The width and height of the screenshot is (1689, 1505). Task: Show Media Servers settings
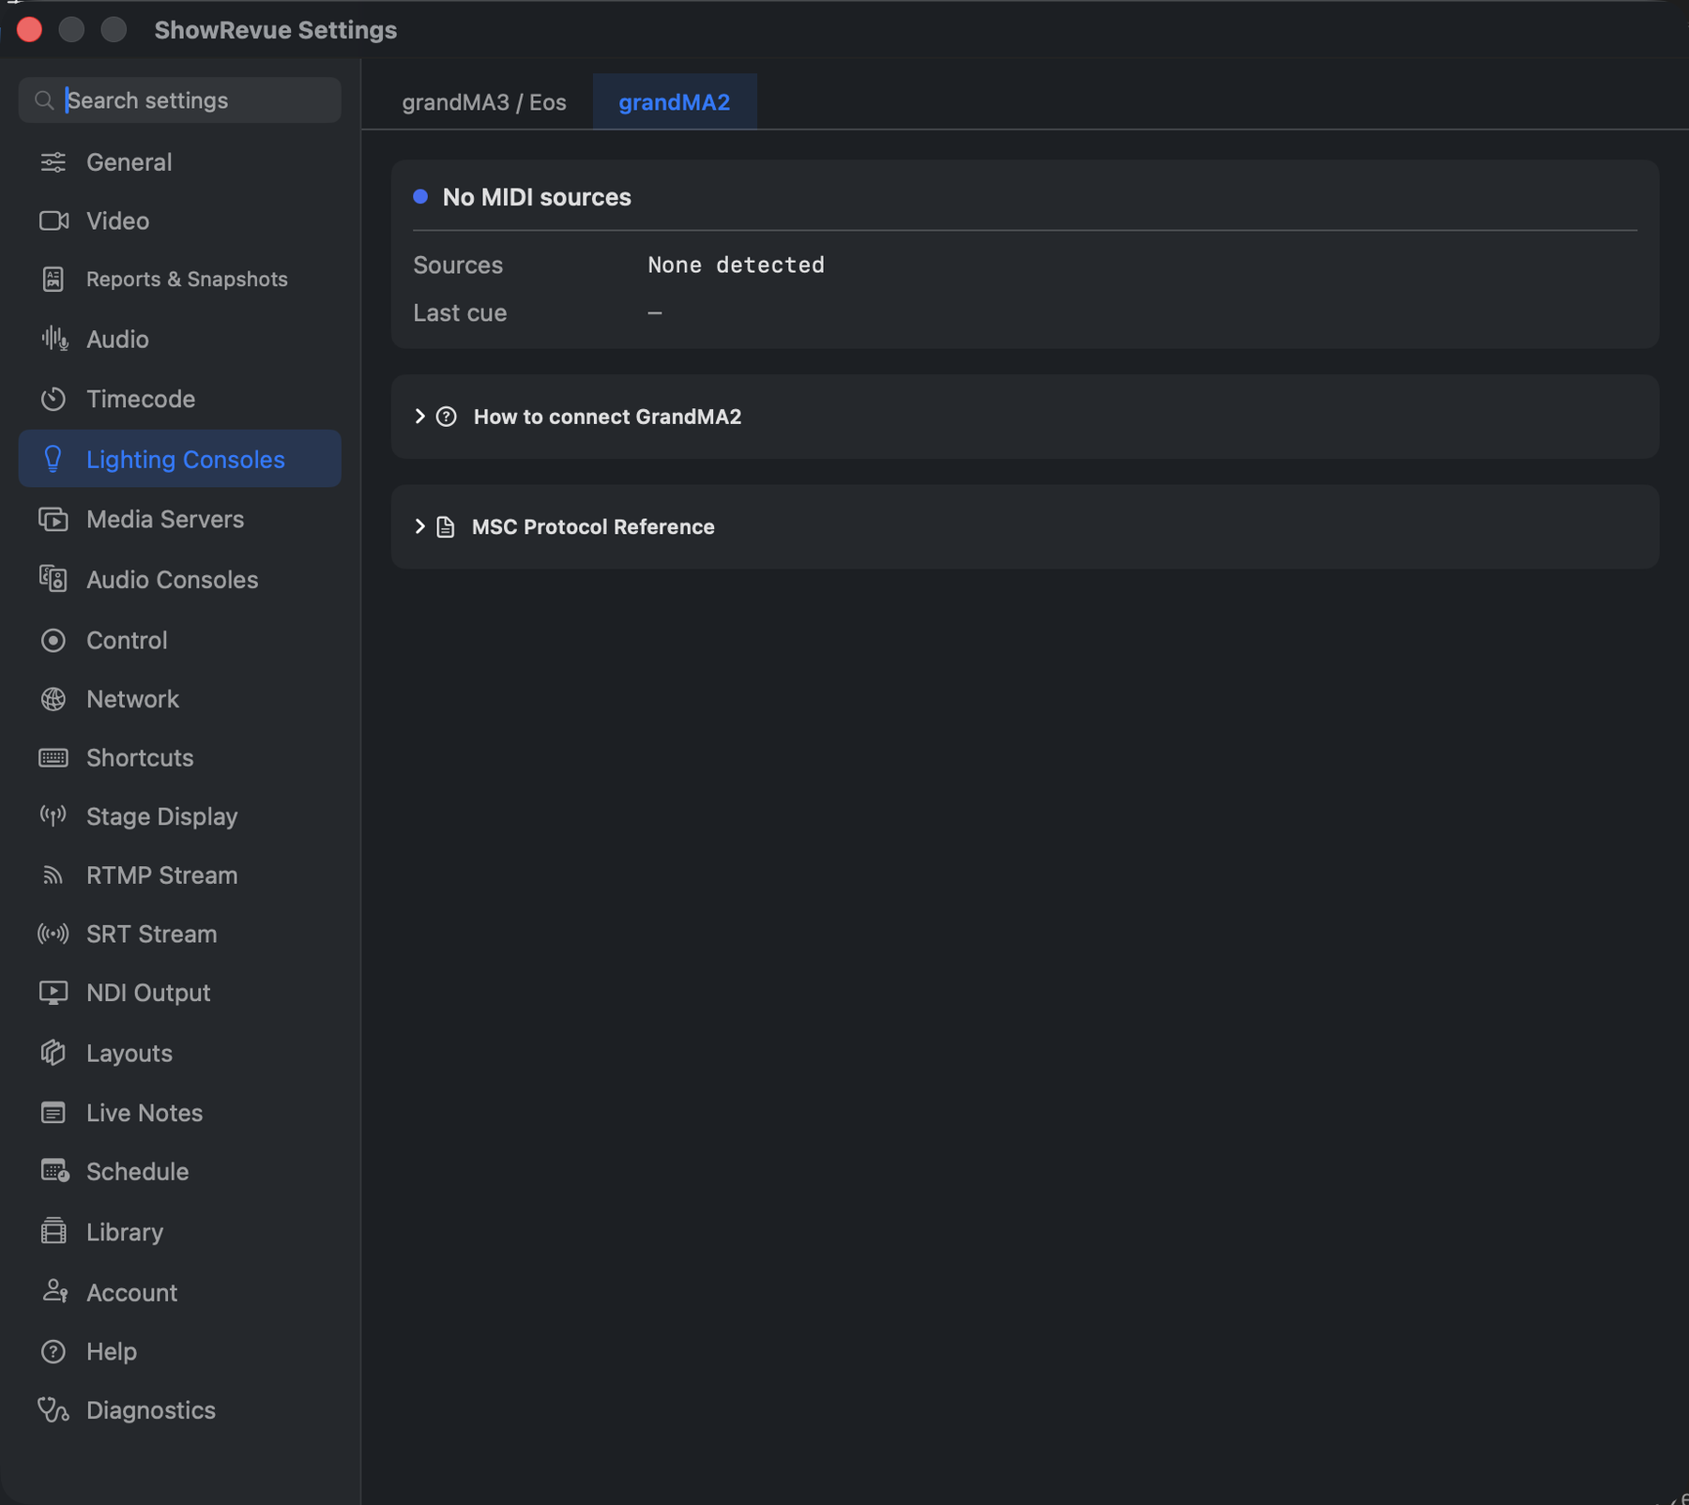click(x=179, y=519)
